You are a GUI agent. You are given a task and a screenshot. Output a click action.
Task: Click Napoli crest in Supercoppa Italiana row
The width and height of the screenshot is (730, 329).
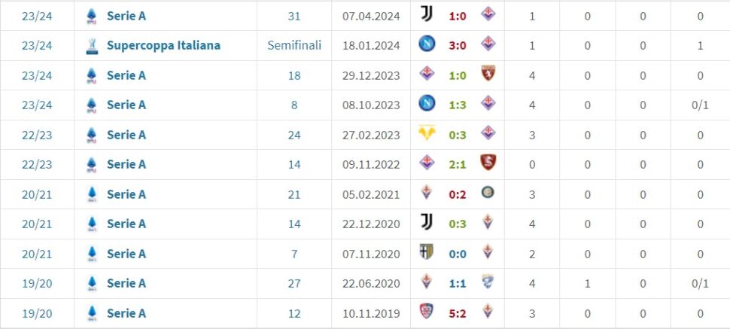[x=427, y=44]
